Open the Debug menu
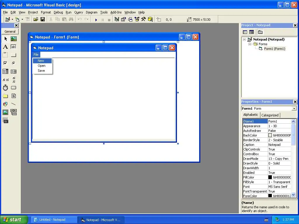 pos(58,12)
